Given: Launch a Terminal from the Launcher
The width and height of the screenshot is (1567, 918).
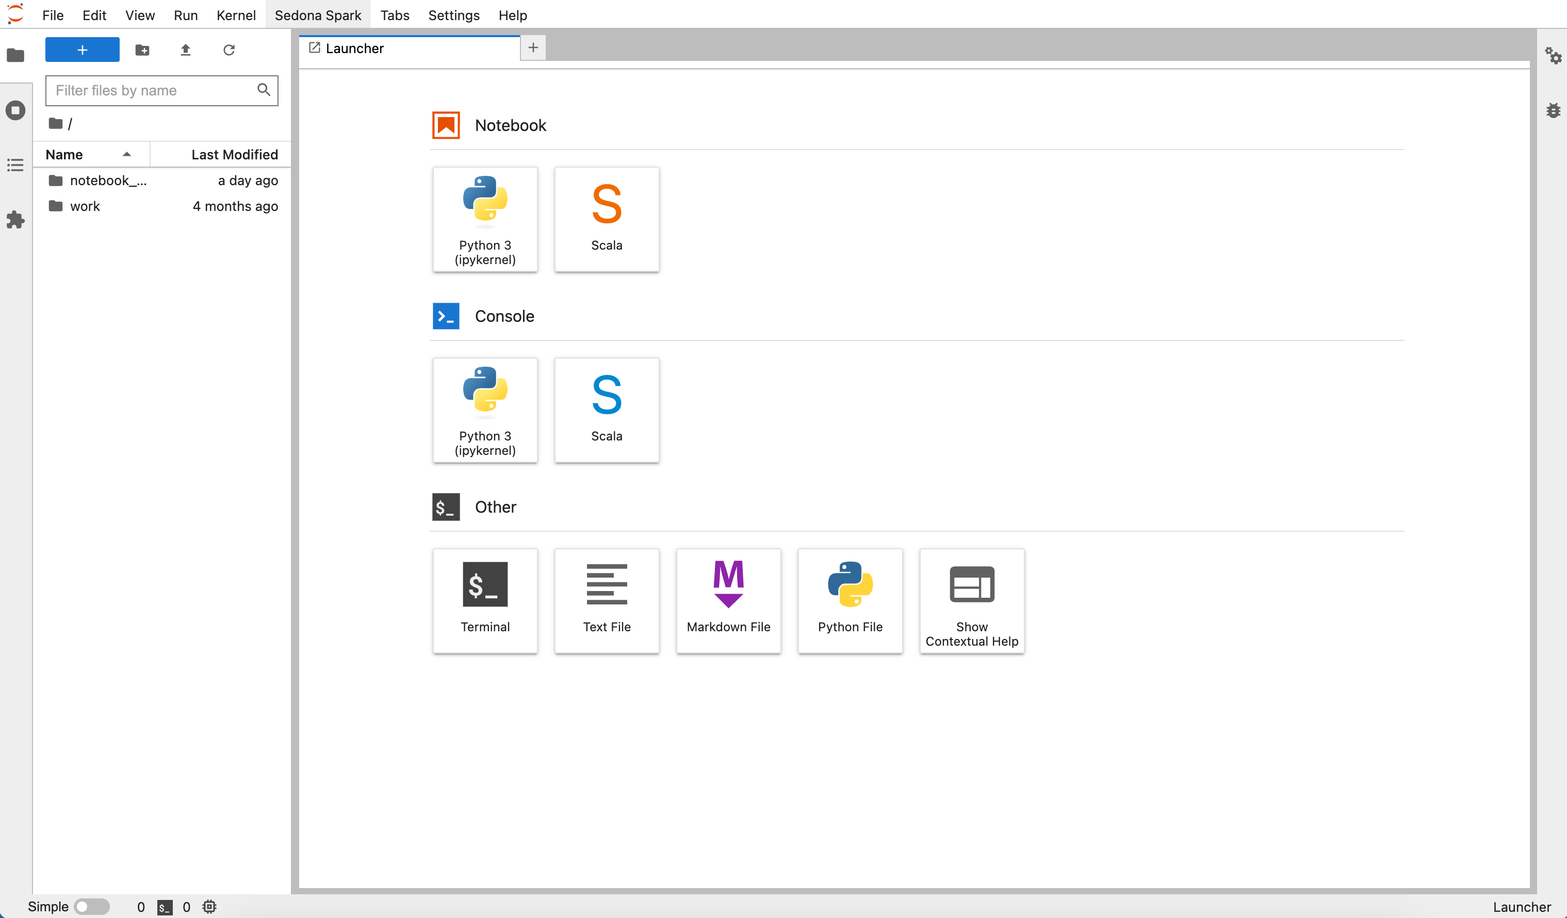Looking at the screenshot, I should tap(485, 600).
